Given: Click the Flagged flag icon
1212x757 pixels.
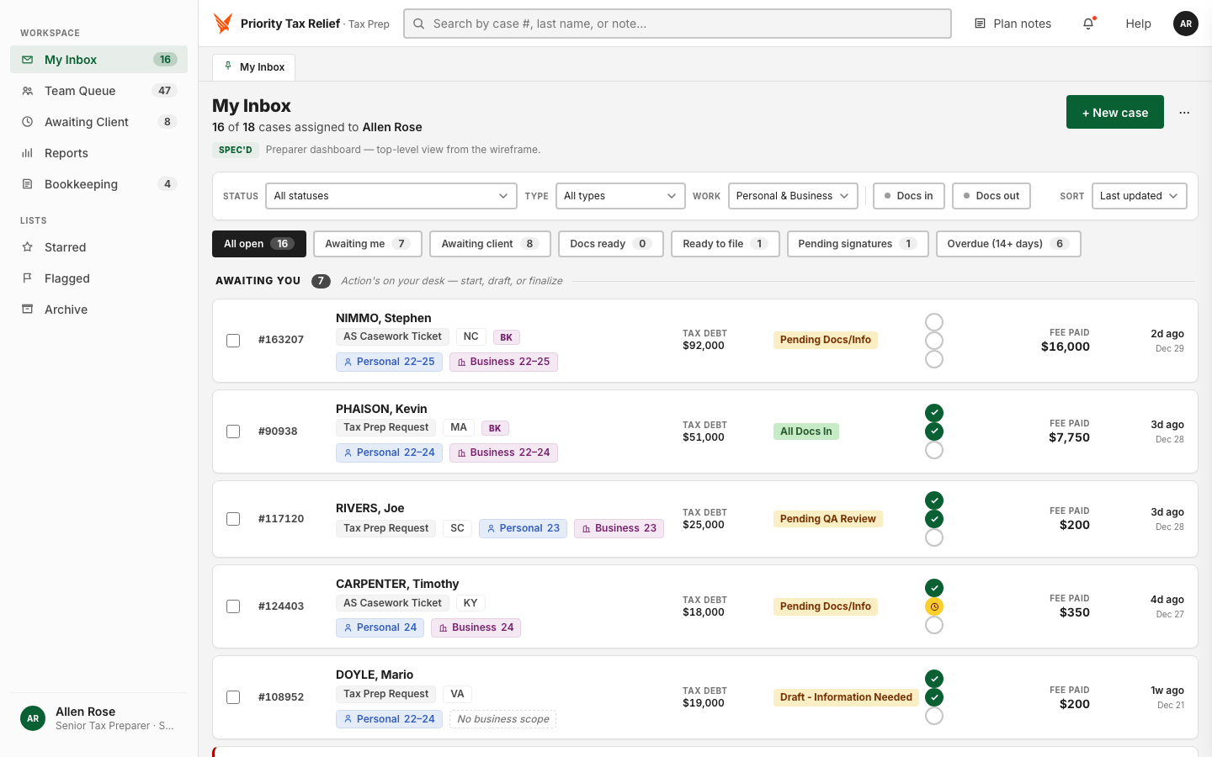Looking at the screenshot, I should coord(28,278).
